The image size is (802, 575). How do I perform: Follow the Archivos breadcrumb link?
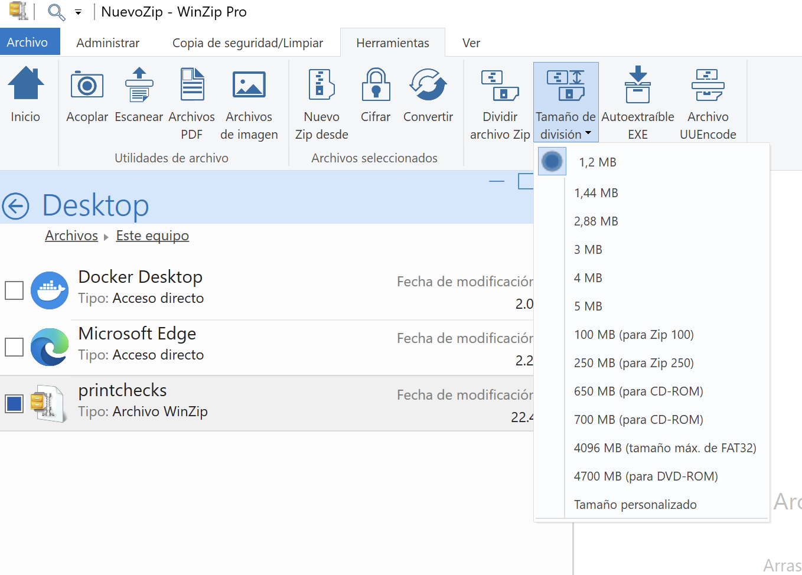click(x=71, y=236)
